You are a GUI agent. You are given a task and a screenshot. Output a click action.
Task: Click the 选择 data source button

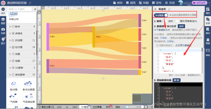coord(181,26)
